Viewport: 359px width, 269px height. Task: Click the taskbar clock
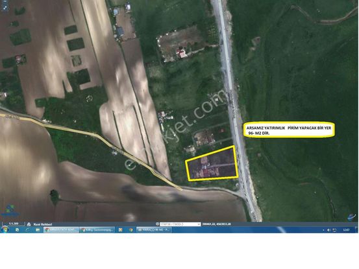point(346,230)
